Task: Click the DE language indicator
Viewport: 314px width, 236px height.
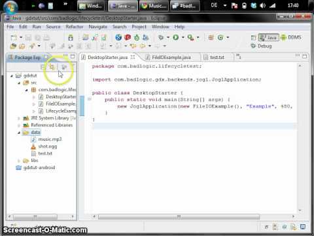Action: 214,5
